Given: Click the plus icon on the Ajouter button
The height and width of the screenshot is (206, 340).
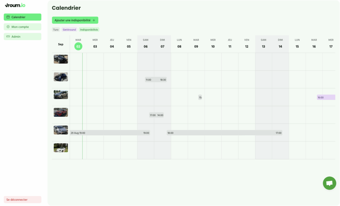Looking at the screenshot, I should click(x=94, y=20).
